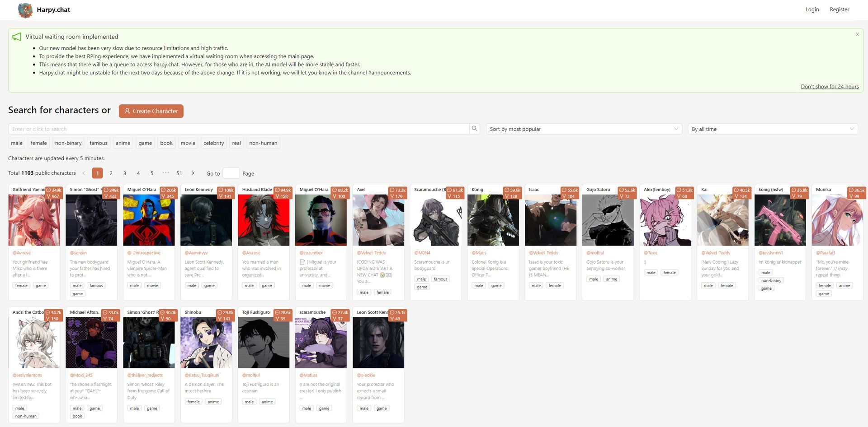Select page 3 in pagination

point(124,173)
